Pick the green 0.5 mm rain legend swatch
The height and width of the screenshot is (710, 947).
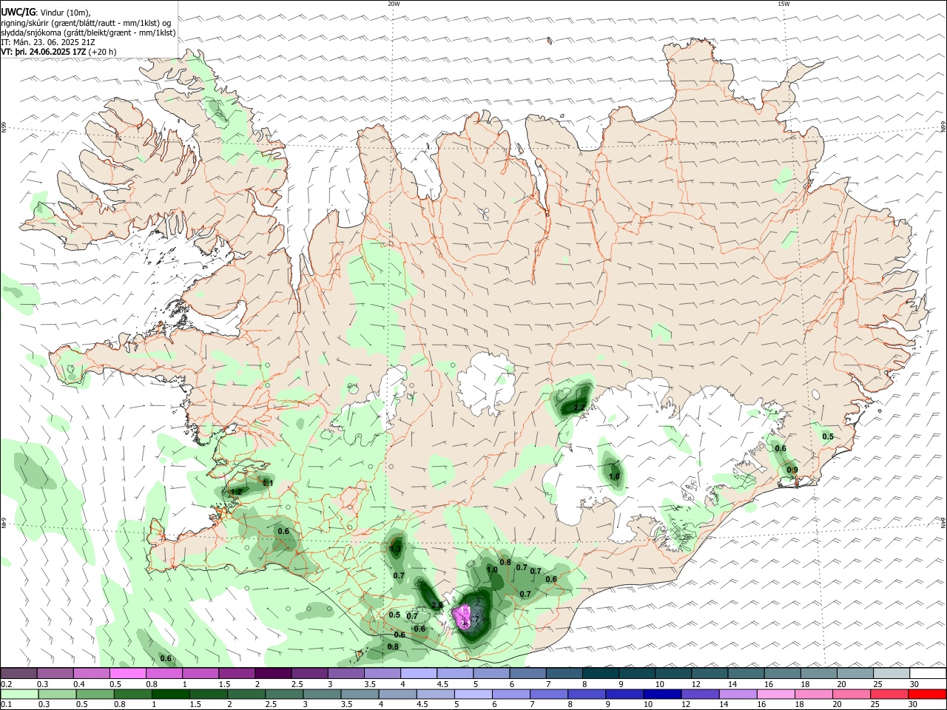click(x=94, y=694)
